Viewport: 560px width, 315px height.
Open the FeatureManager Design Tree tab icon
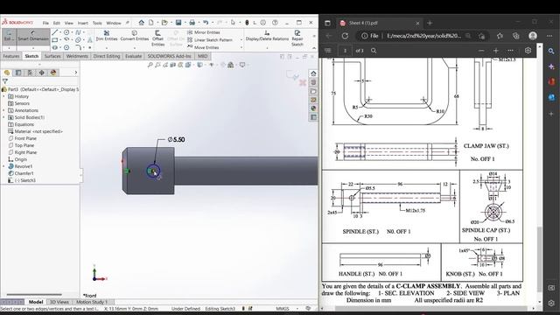pyautogui.click(x=7, y=73)
